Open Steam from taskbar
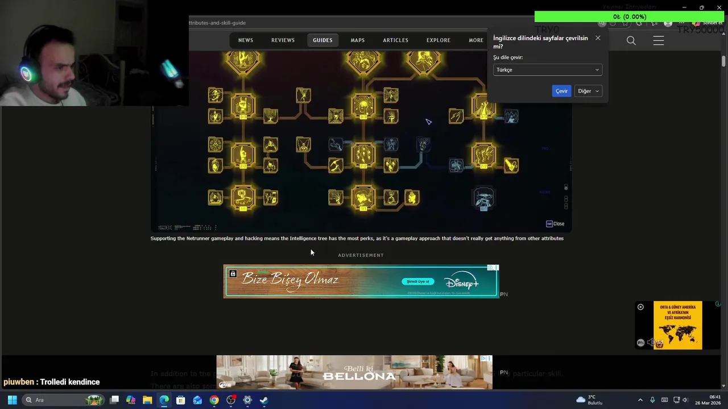 [x=264, y=400]
